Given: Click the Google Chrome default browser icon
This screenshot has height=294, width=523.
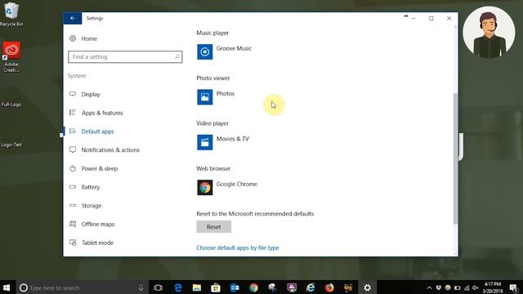Looking at the screenshot, I should [x=204, y=188].
